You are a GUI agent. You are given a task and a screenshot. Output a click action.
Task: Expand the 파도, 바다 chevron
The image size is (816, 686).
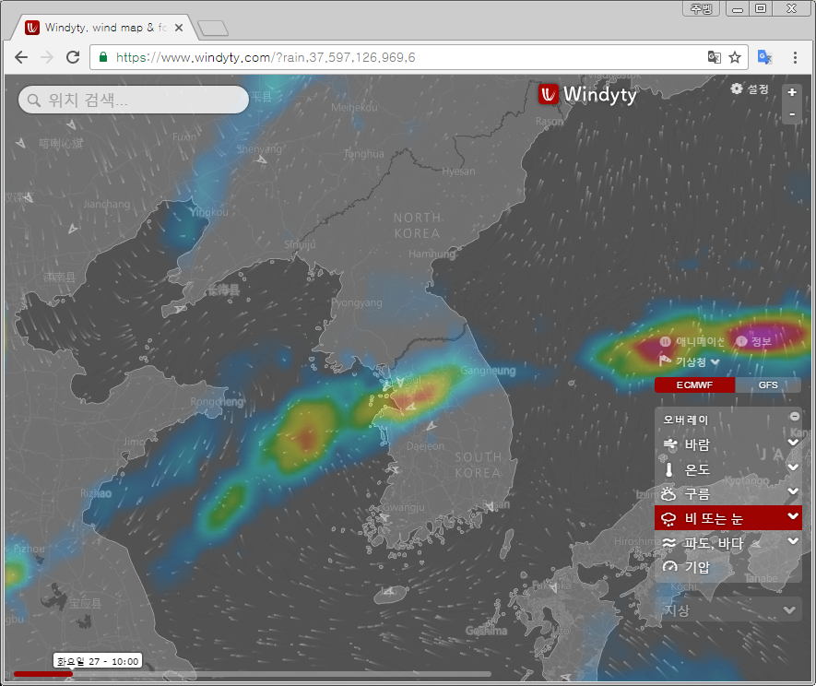[x=793, y=541]
